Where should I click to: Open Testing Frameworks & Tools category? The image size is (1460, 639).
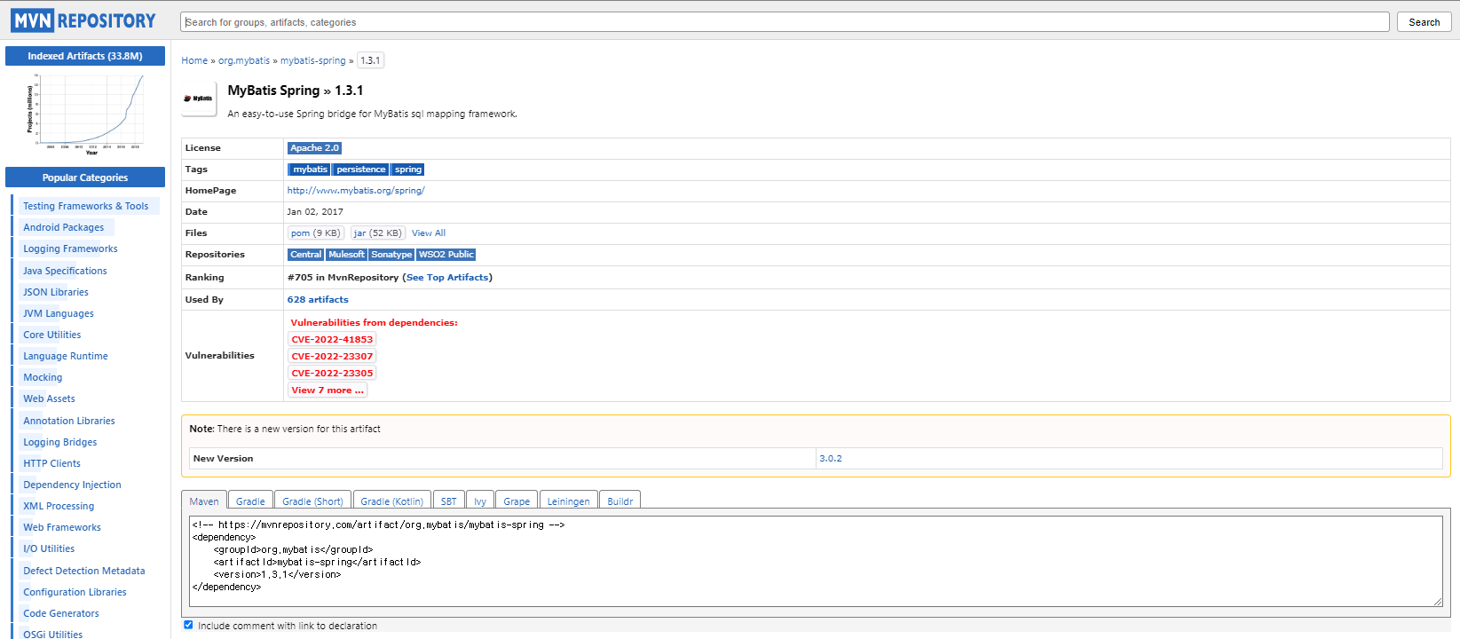coord(86,206)
